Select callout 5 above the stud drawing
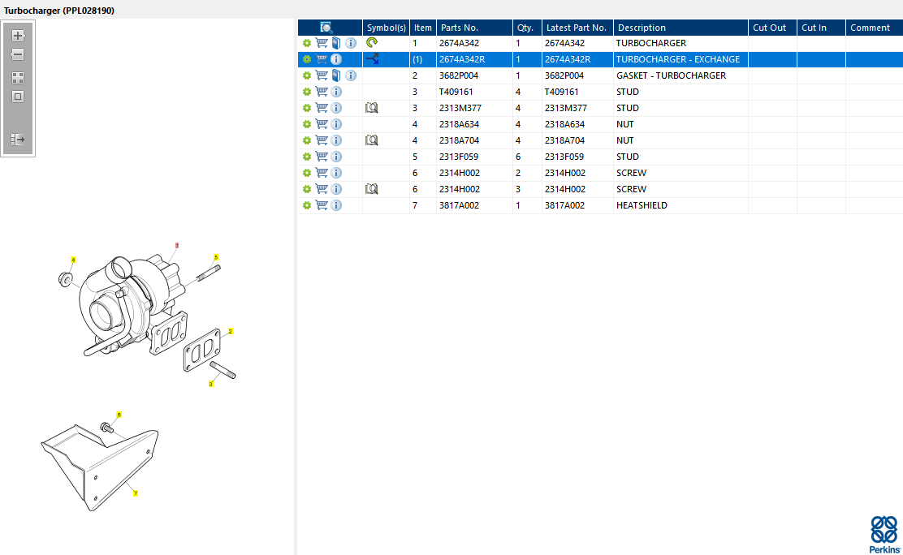Viewport: 903px width, 555px height. pyautogui.click(x=216, y=257)
